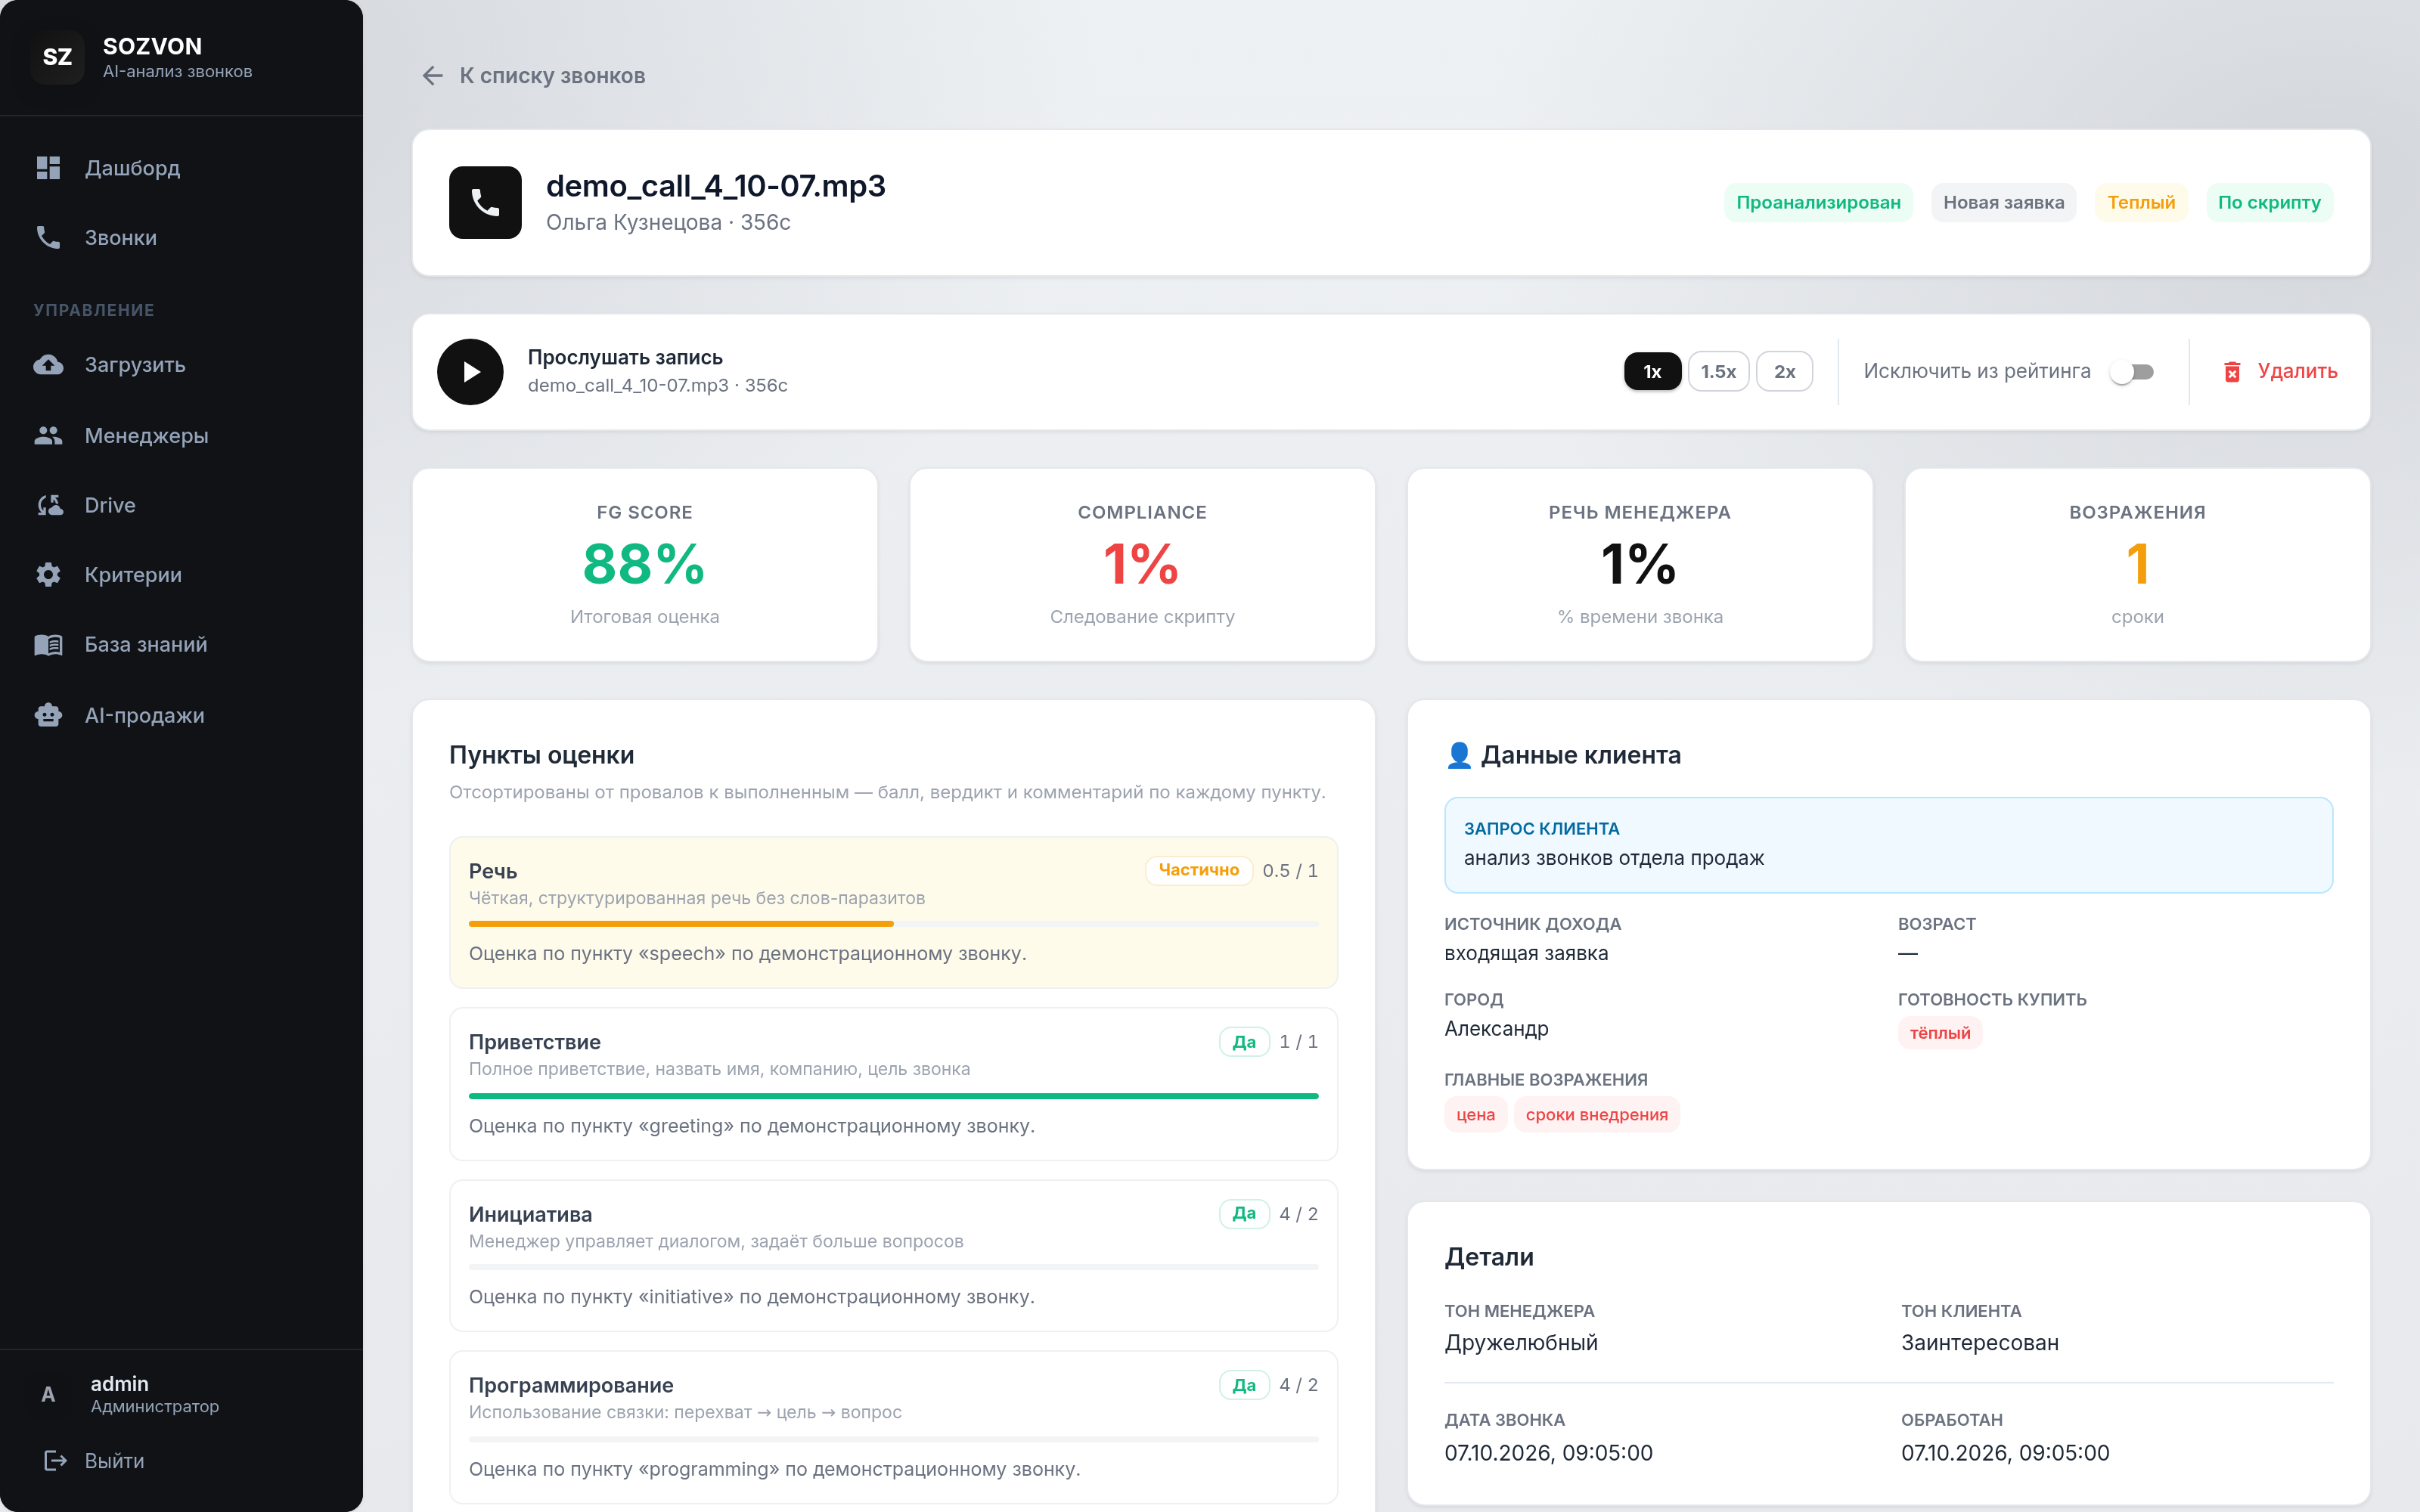
Task: Set playback speed to 1x
Action: point(1652,372)
